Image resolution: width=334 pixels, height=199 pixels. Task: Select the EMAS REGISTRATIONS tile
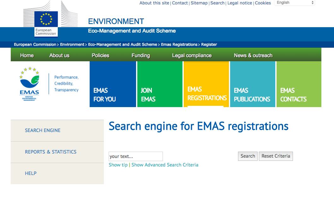(x=206, y=84)
